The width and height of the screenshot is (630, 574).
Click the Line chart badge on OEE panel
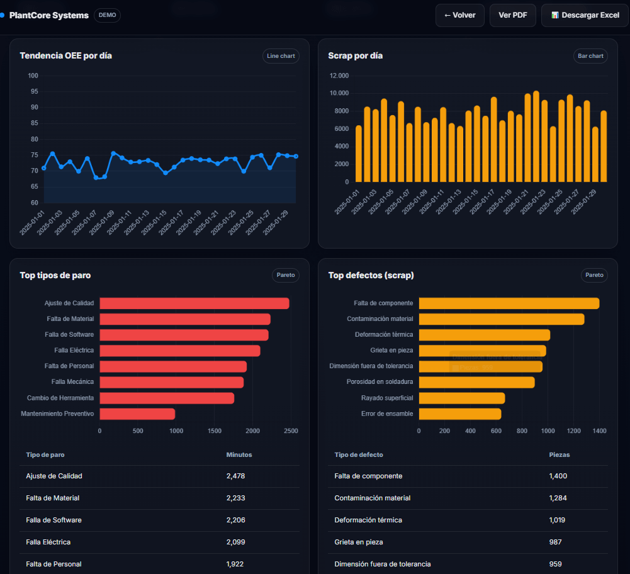click(281, 55)
